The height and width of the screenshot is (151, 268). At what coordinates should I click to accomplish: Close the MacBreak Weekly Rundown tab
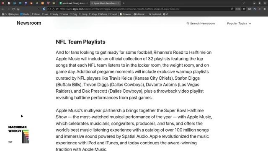coord(87,3)
